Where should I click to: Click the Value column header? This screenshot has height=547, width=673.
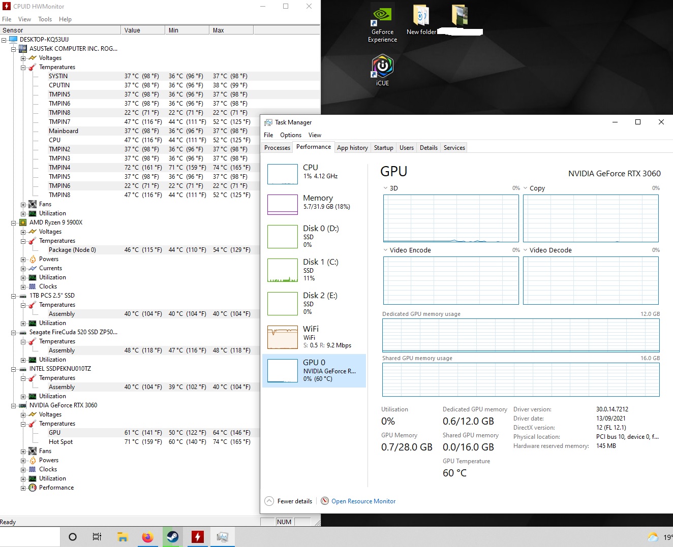tap(143, 30)
